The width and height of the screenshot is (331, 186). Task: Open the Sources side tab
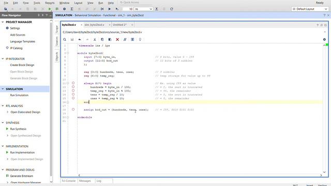click(57, 41)
